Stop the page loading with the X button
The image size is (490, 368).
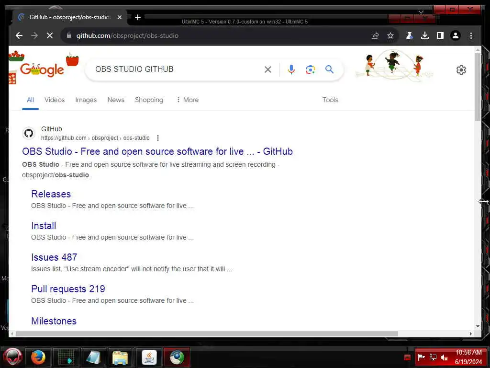pos(50,35)
